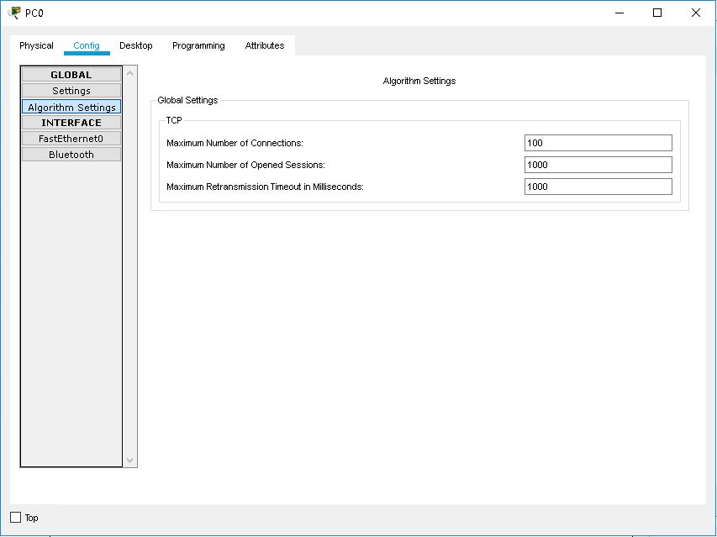Open Bluetooth interface settings
The image size is (717, 537).
click(71, 154)
